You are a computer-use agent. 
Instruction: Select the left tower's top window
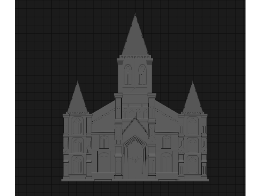[x=77, y=125]
